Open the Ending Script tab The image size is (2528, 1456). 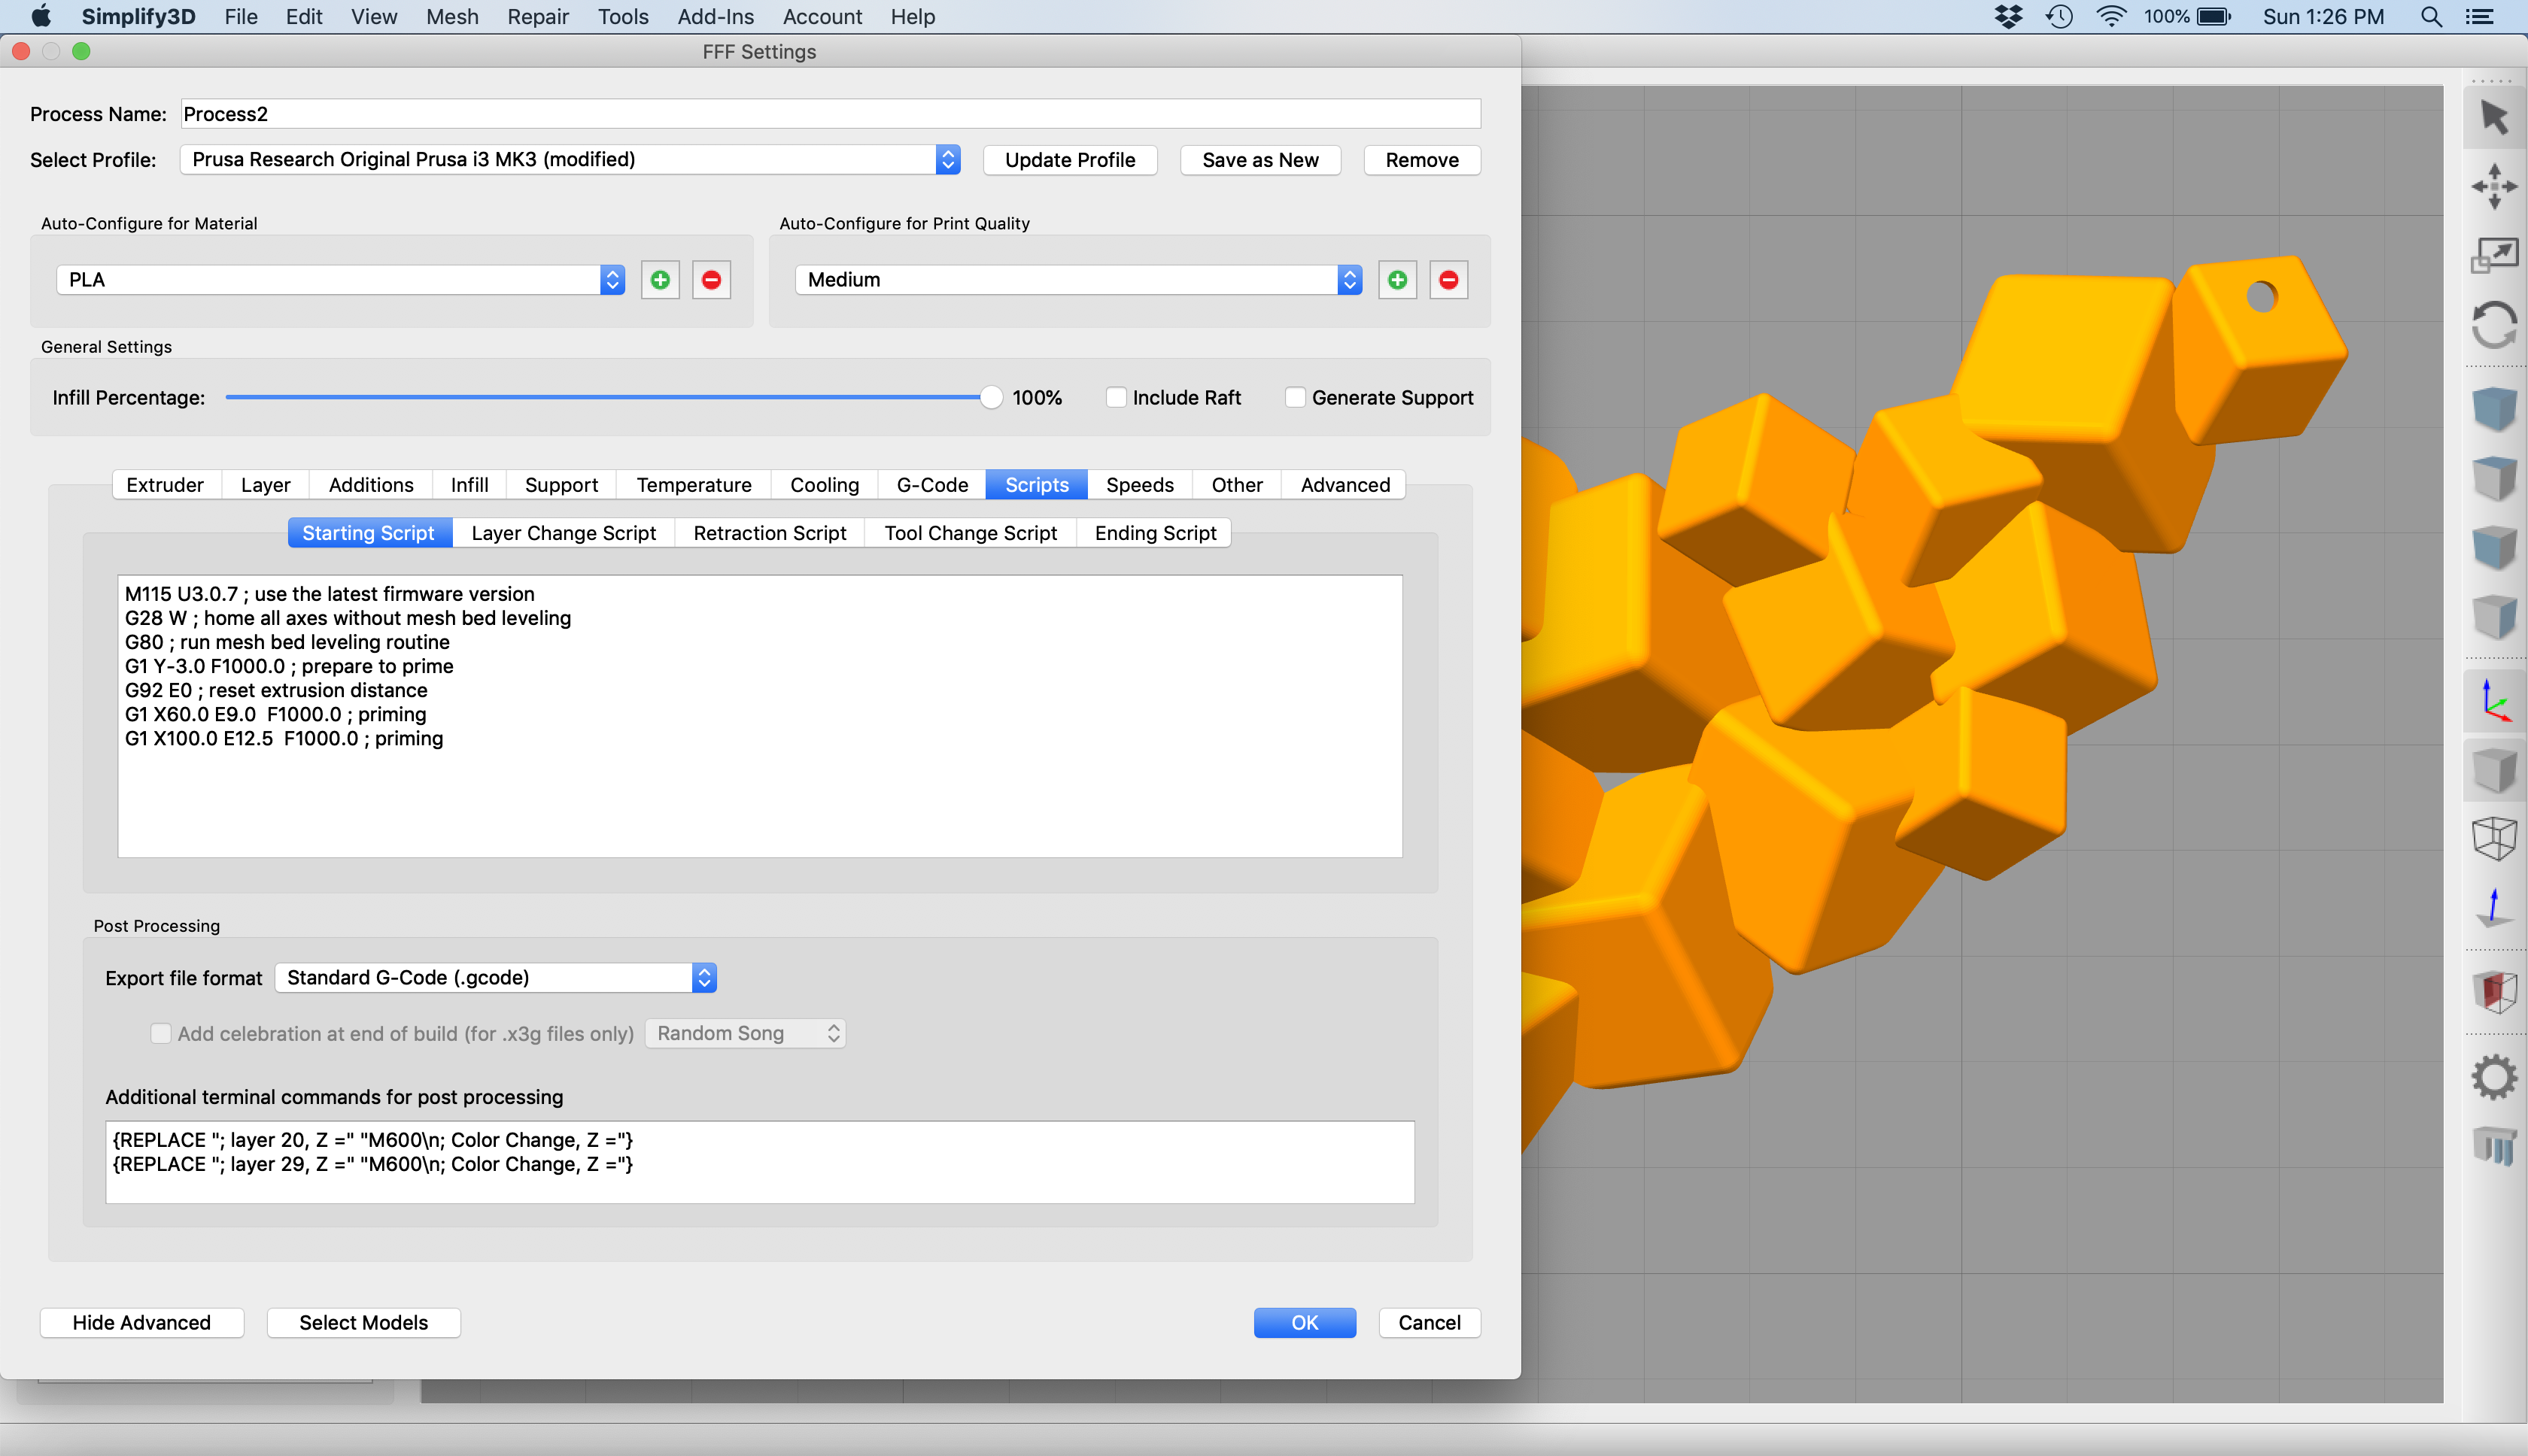click(1154, 533)
